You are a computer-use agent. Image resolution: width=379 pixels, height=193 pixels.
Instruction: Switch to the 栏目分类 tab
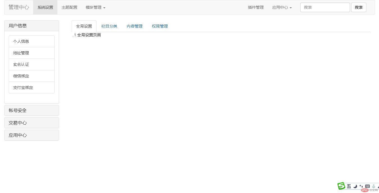[109, 26]
